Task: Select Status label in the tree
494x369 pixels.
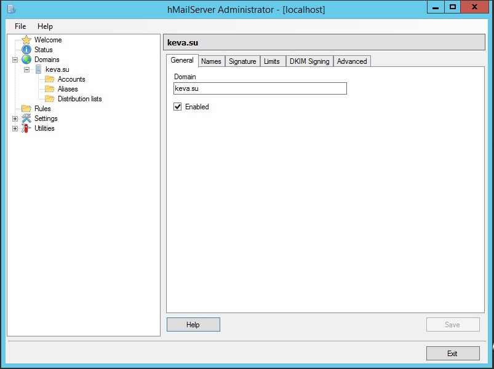Action: click(44, 50)
